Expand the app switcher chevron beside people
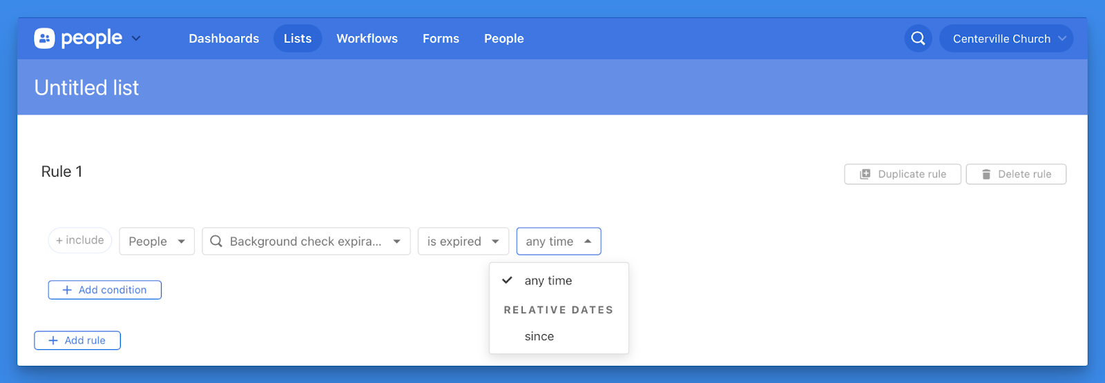1105x383 pixels. (x=136, y=39)
